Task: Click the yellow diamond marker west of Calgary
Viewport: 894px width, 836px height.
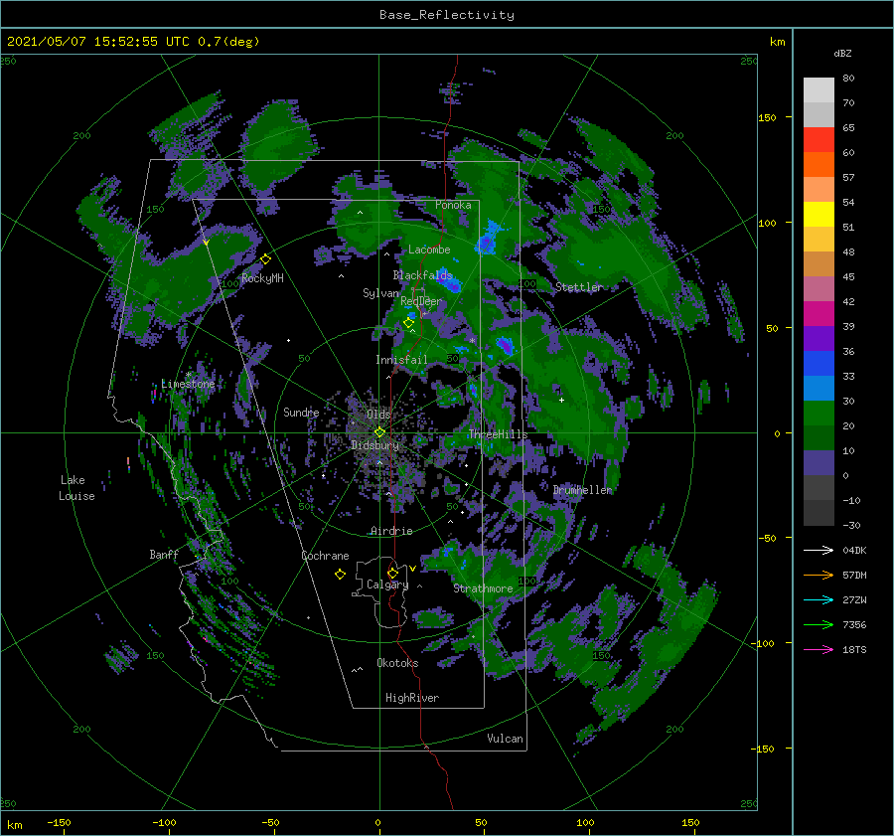Action: (340, 575)
